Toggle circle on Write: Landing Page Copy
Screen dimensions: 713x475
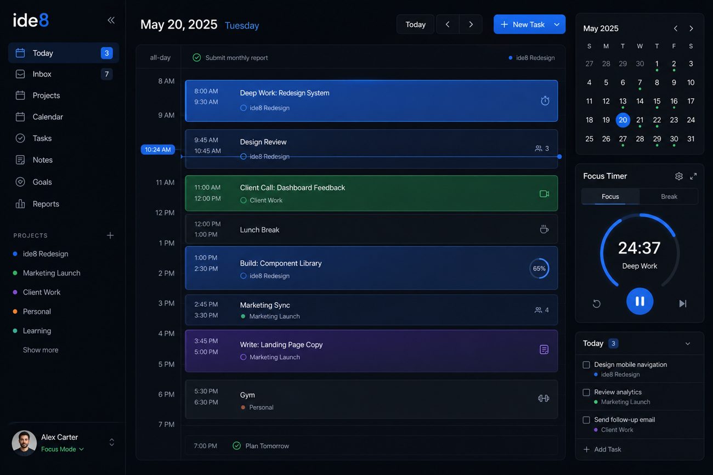(x=244, y=357)
